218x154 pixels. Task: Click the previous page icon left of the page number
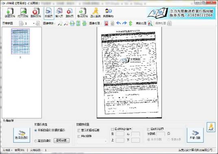tap(21, 24)
